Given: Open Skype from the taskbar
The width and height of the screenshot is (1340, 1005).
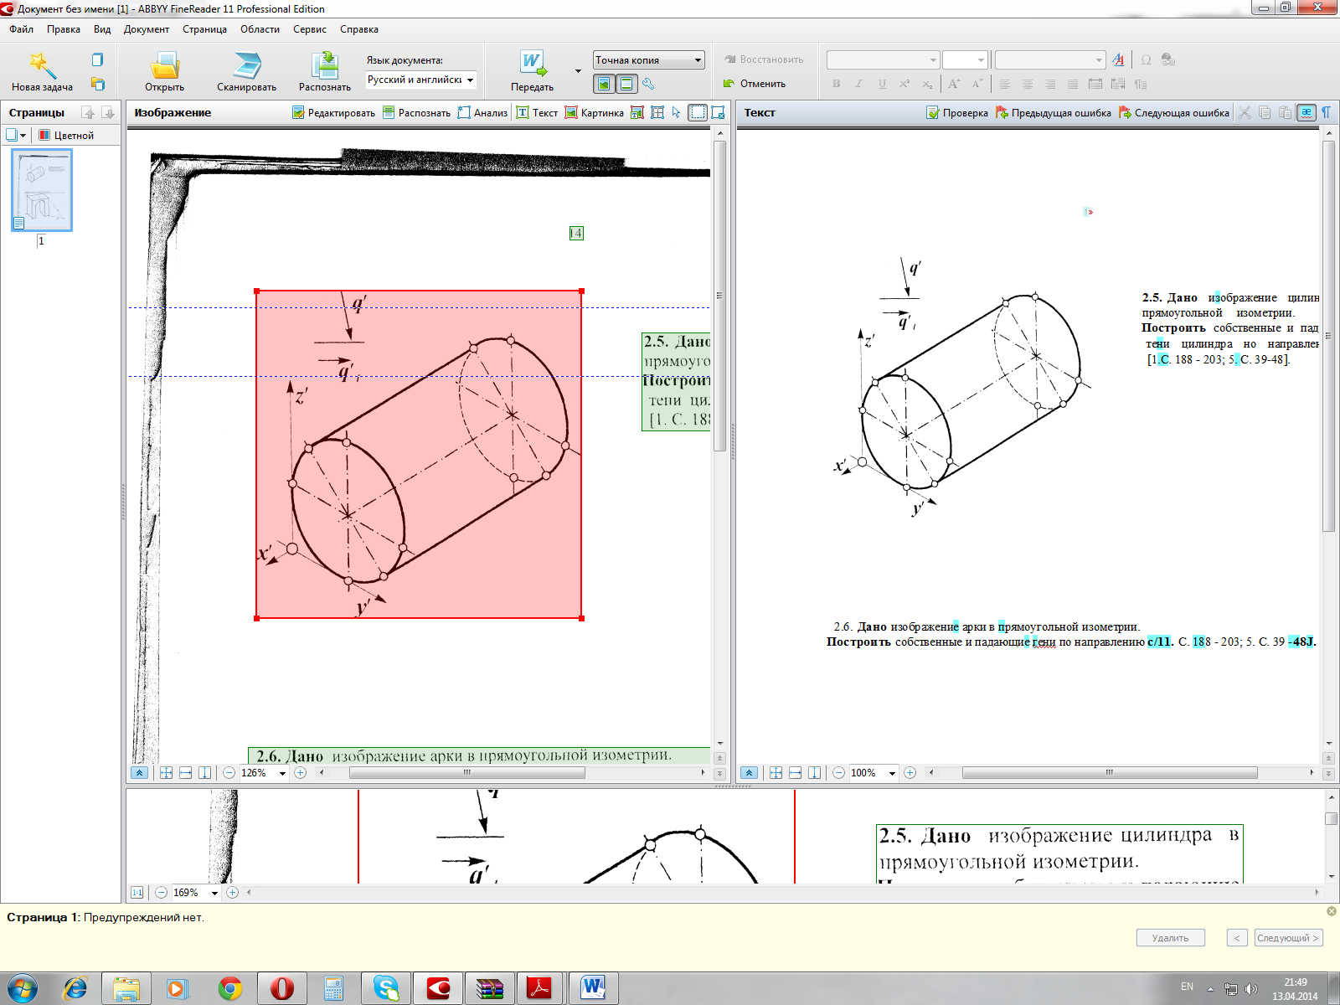Looking at the screenshot, I should (386, 988).
